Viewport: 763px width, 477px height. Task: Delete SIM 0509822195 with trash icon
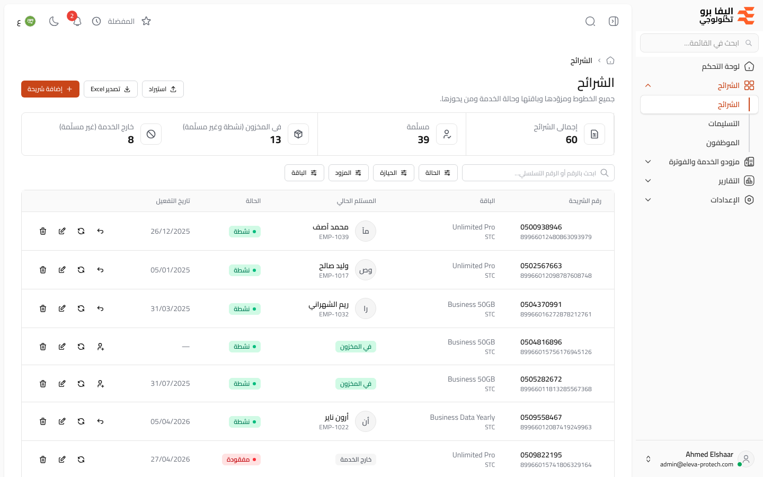coord(43,460)
